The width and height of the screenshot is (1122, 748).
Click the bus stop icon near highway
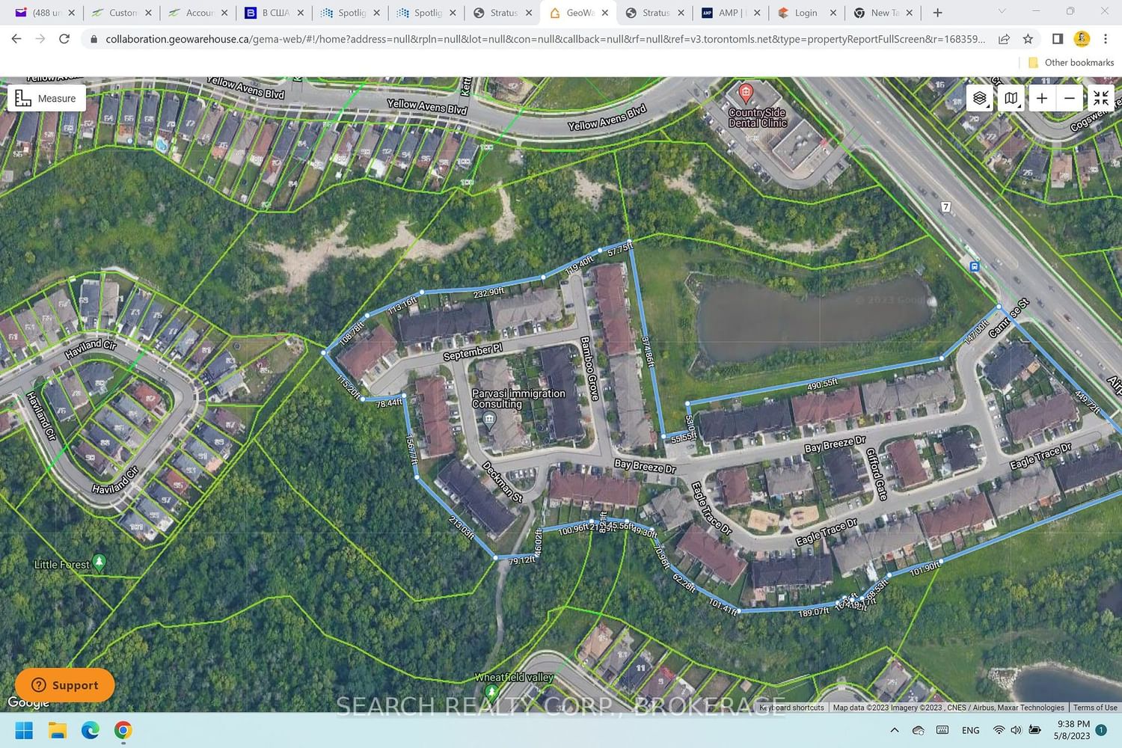[974, 266]
